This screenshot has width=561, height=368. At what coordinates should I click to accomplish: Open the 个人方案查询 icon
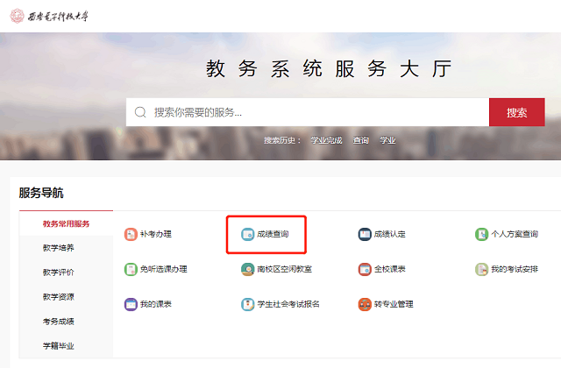coord(481,234)
